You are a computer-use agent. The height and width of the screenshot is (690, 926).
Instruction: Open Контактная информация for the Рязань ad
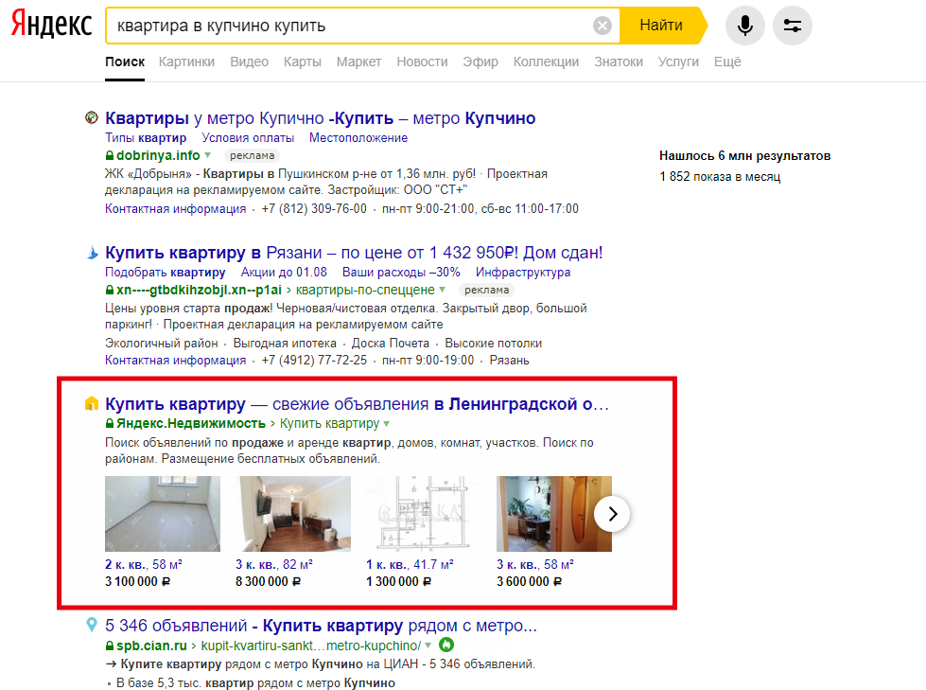click(175, 360)
